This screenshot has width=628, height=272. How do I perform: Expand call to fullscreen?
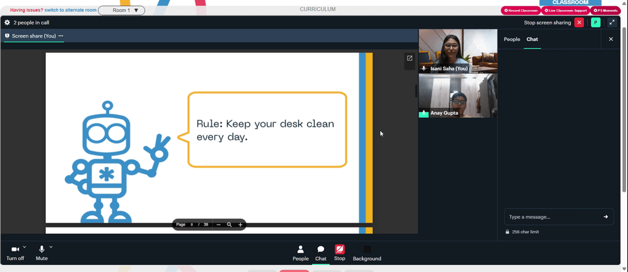click(x=612, y=23)
